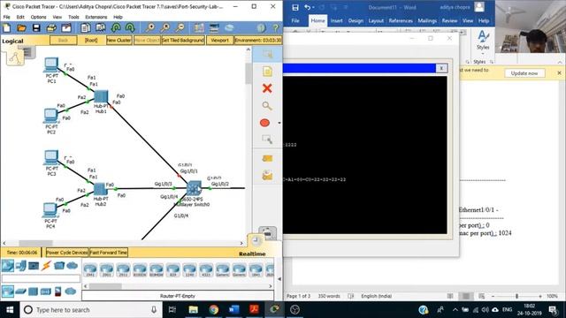Reset the workspace zoom
The image size is (566, 318).
165,27
